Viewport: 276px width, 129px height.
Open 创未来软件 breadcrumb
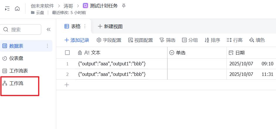[x=42, y=6]
